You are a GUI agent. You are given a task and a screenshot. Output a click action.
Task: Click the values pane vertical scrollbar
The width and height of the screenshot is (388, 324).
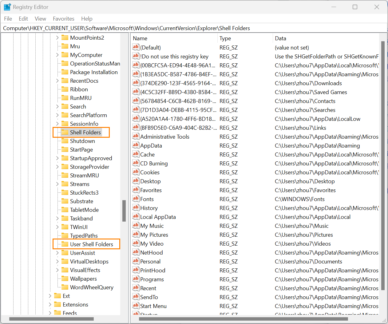(x=383, y=166)
